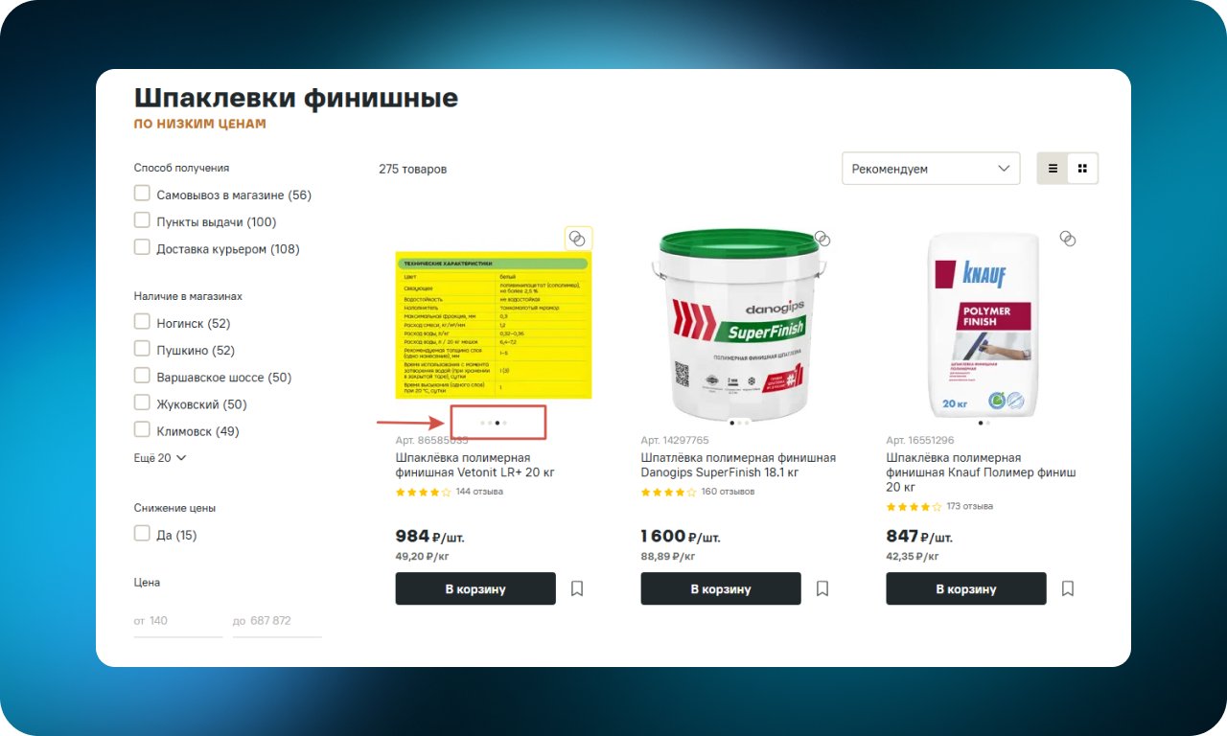
Task: Select the last Vetonit image carousel dot
Action: tap(505, 423)
